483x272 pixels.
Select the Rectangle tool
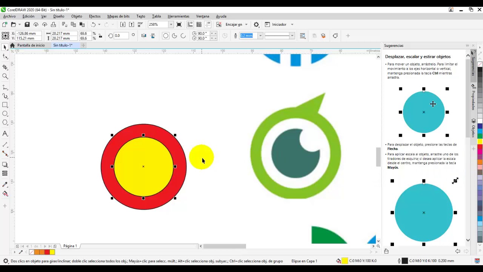coord(5,105)
